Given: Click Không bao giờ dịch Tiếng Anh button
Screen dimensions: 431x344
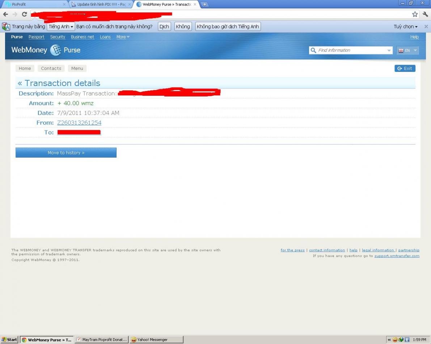Looking at the screenshot, I should coord(228,27).
